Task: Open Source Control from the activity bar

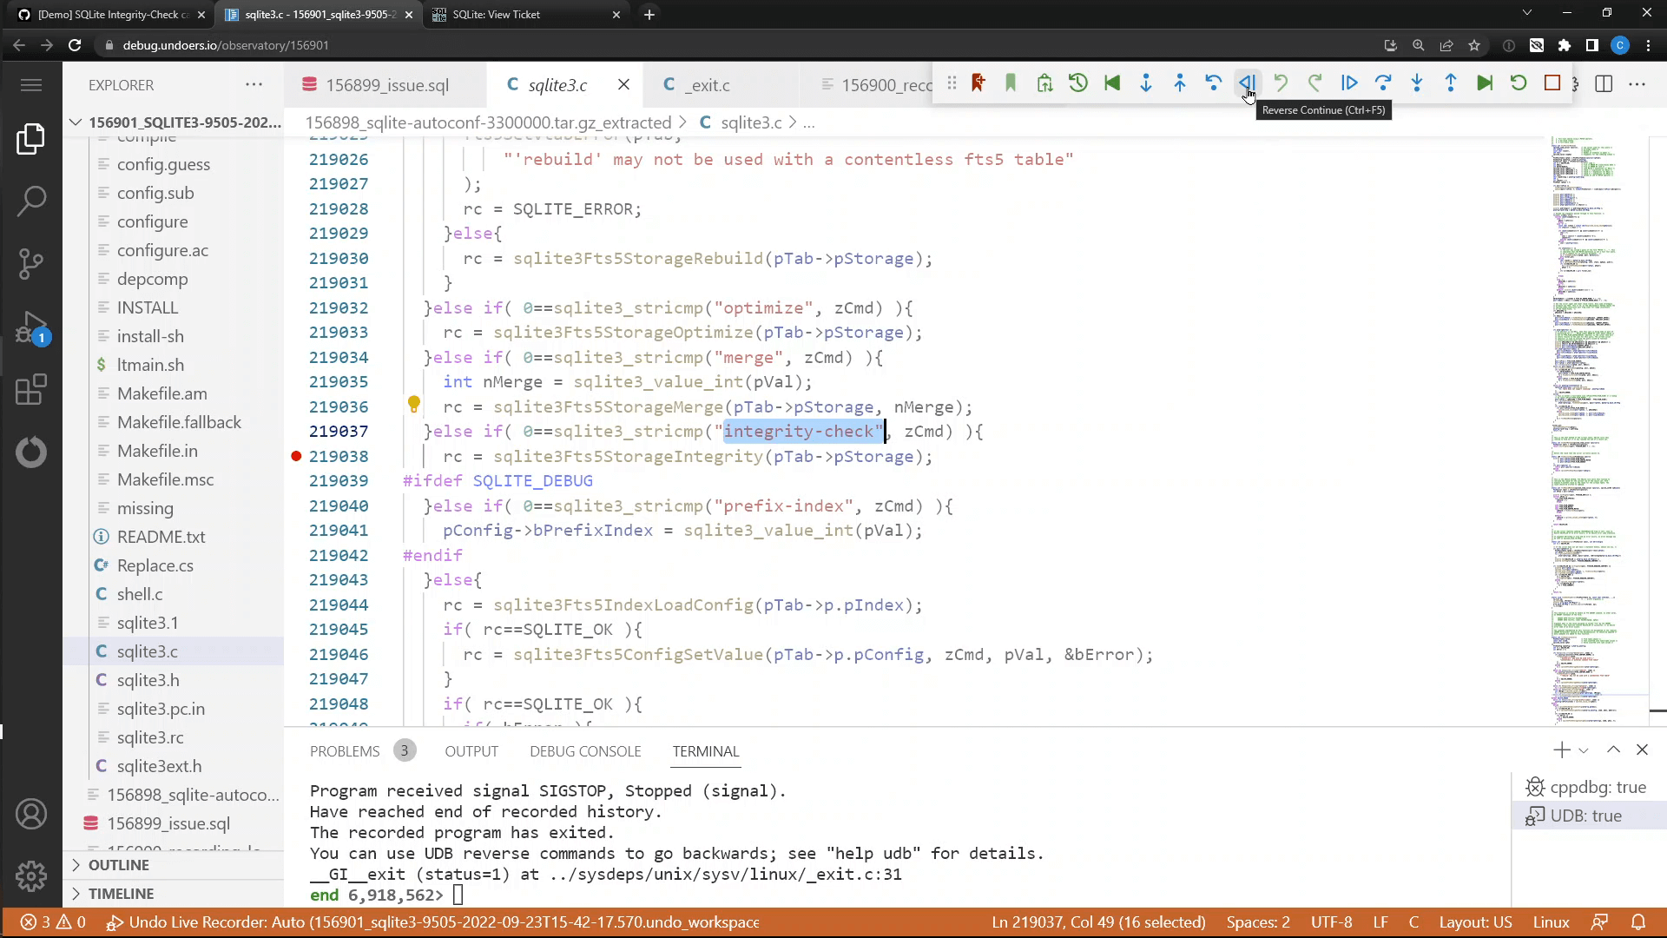Action: [31, 264]
